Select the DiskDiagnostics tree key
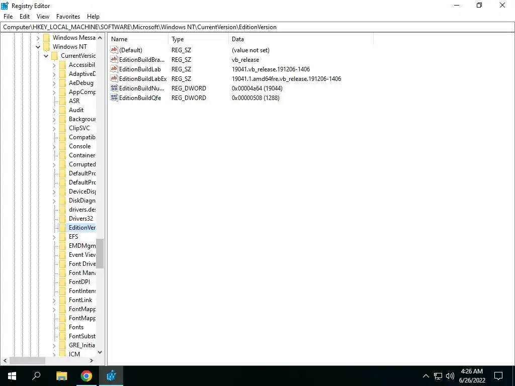 [x=82, y=201]
